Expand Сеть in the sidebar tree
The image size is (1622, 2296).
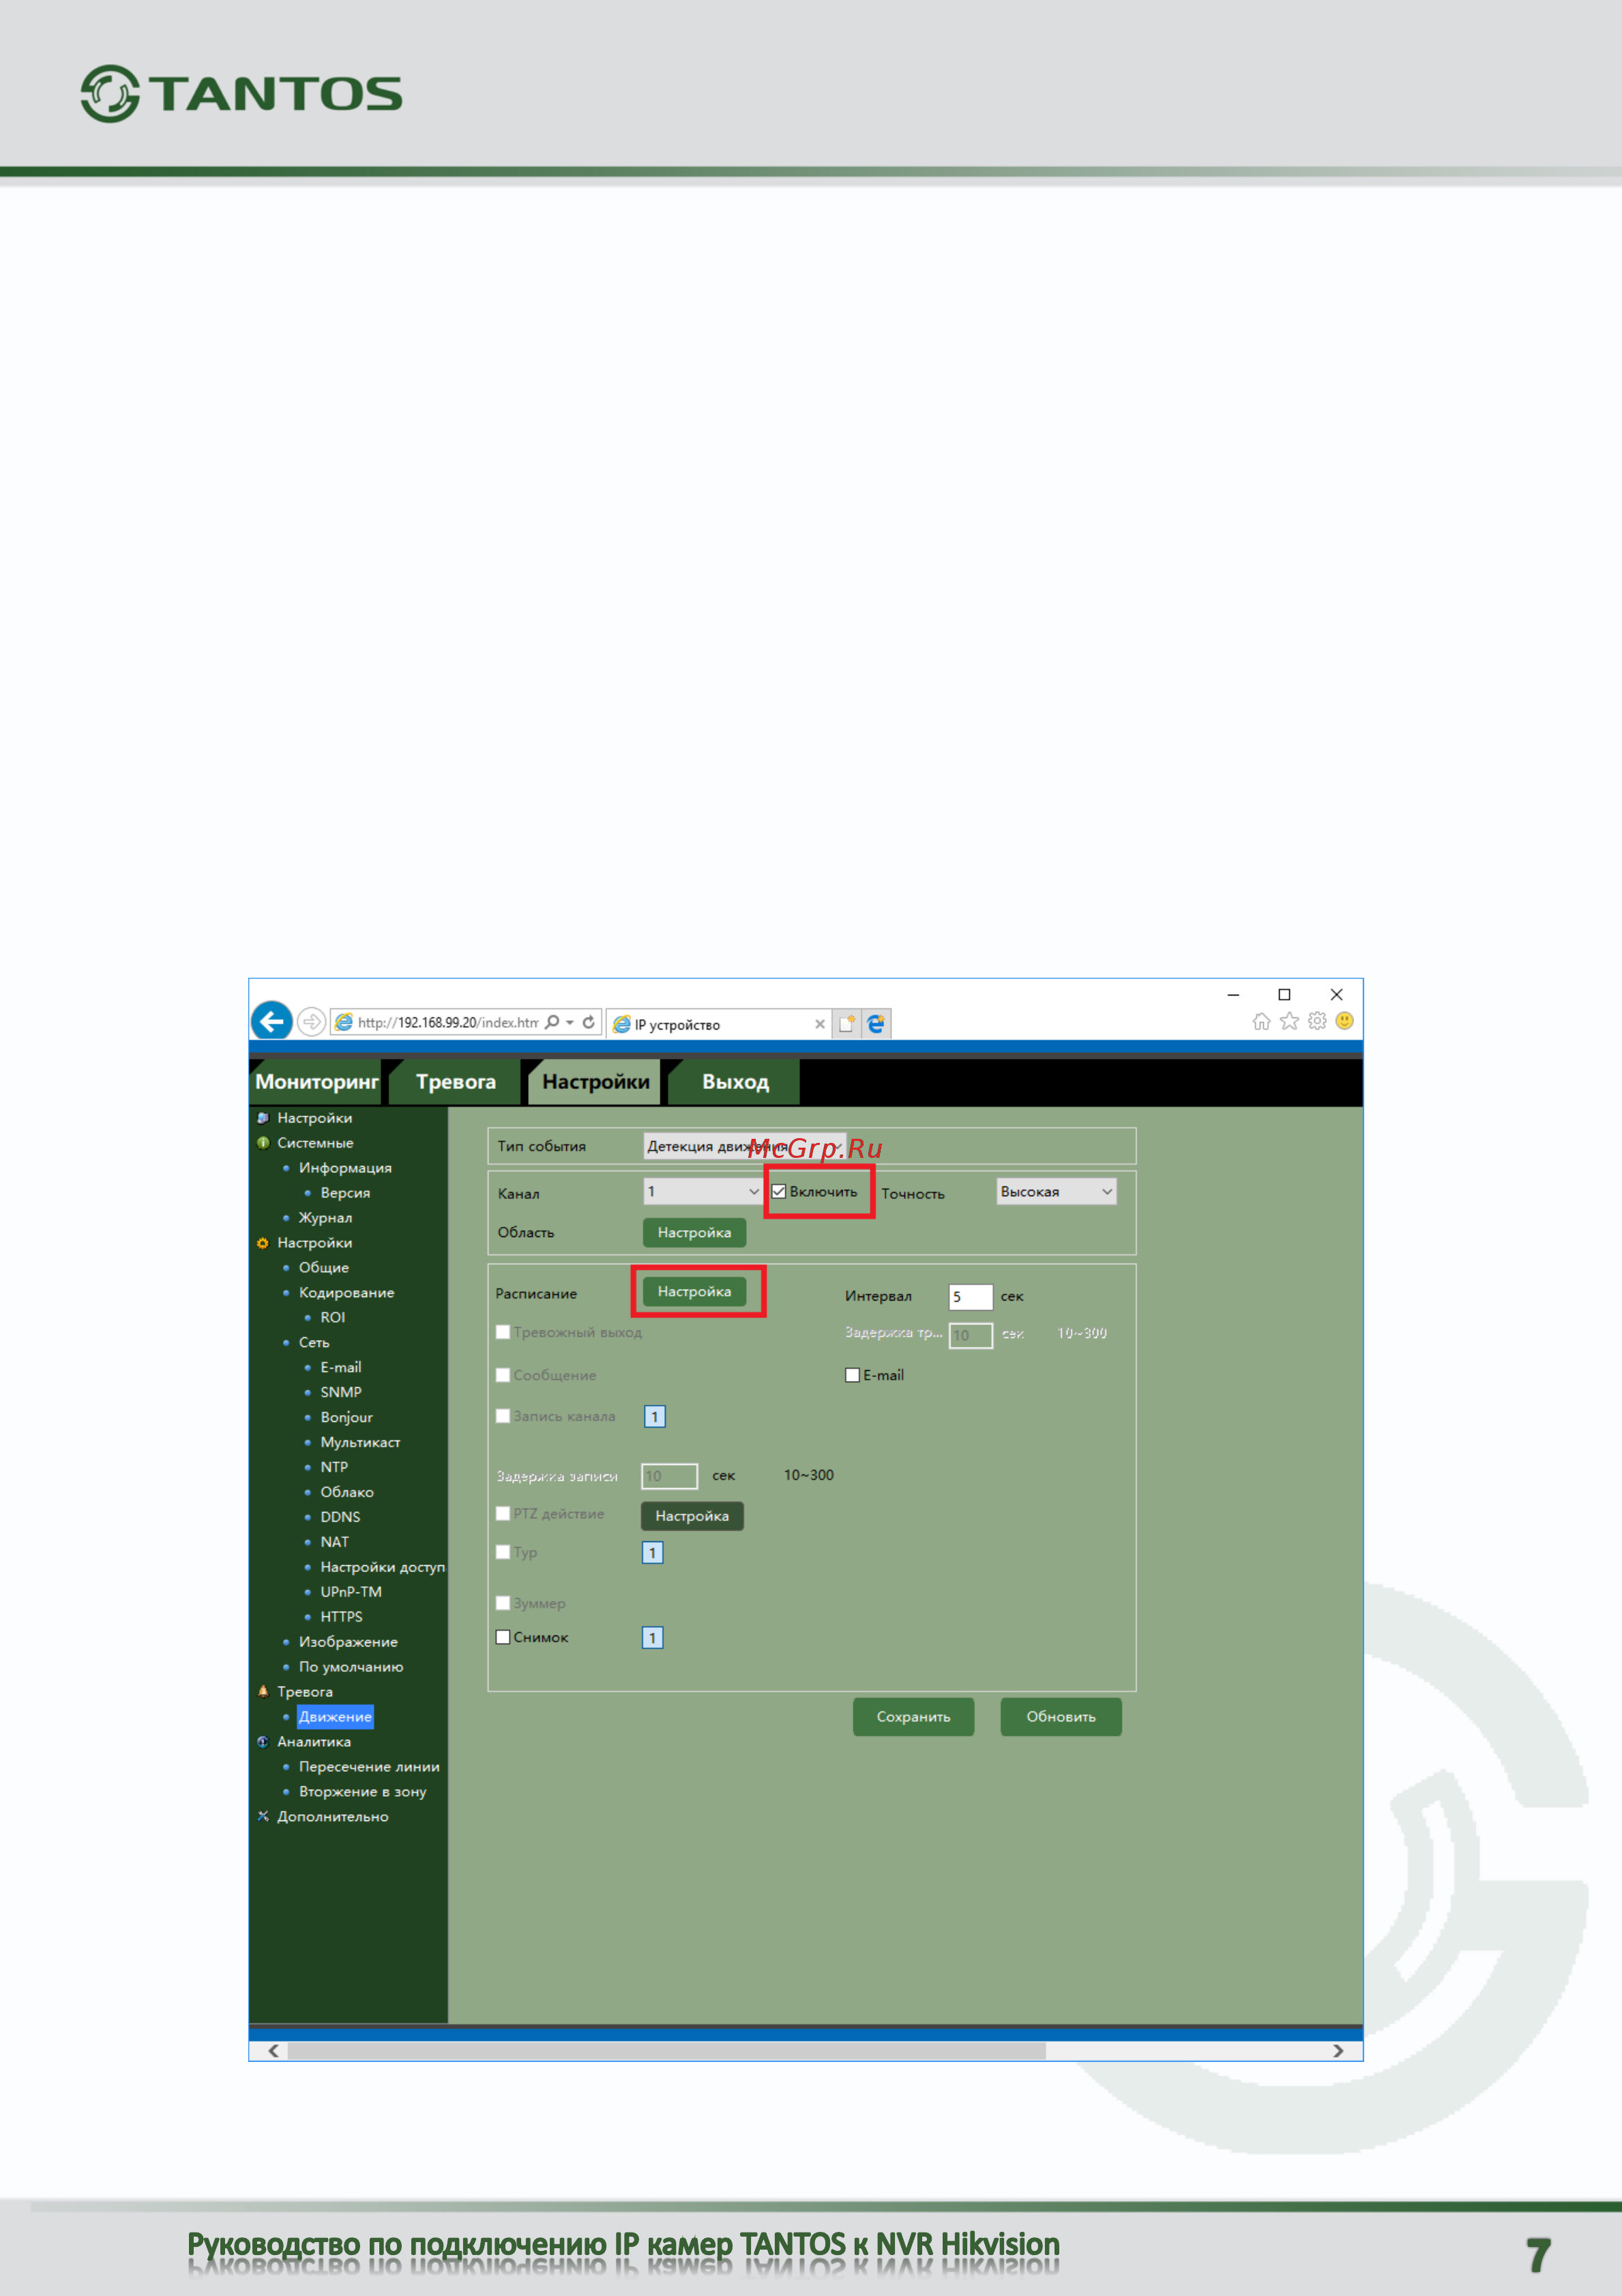point(314,1342)
